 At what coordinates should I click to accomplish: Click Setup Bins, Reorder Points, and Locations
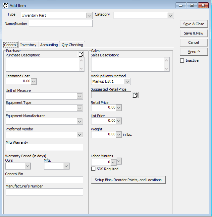point(128,180)
